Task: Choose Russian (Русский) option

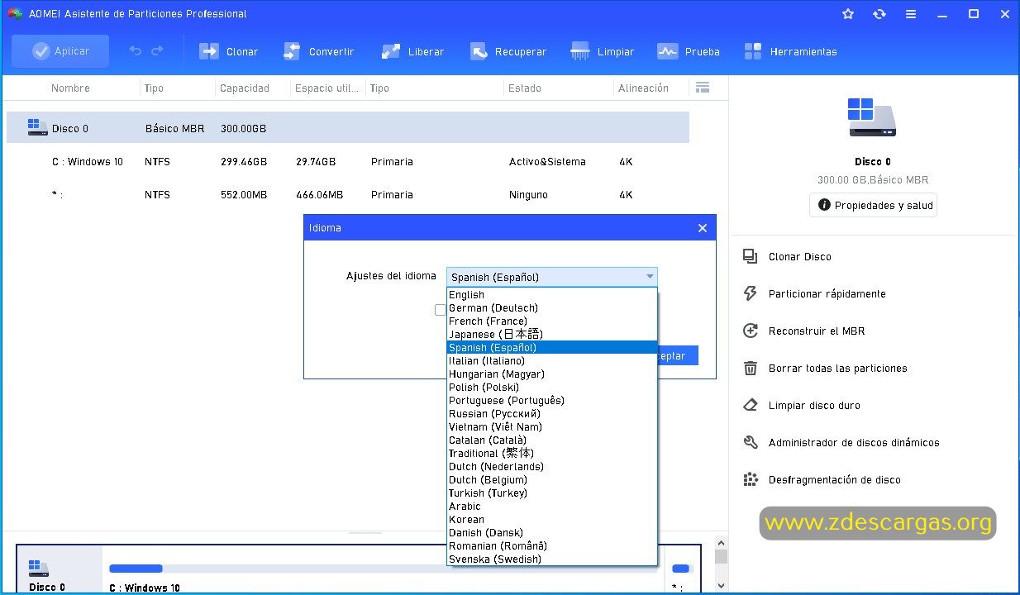Action: pyautogui.click(x=552, y=414)
